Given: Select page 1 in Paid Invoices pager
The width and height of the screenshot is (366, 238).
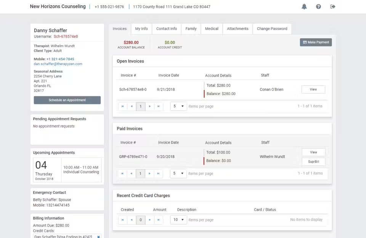Looking at the screenshot, I should click(140, 173).
